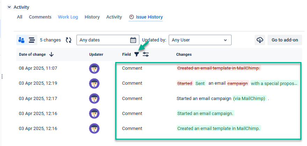Collapse the Activity section chevron
This screenshot has height=146, width=307.
pos(9,7)
